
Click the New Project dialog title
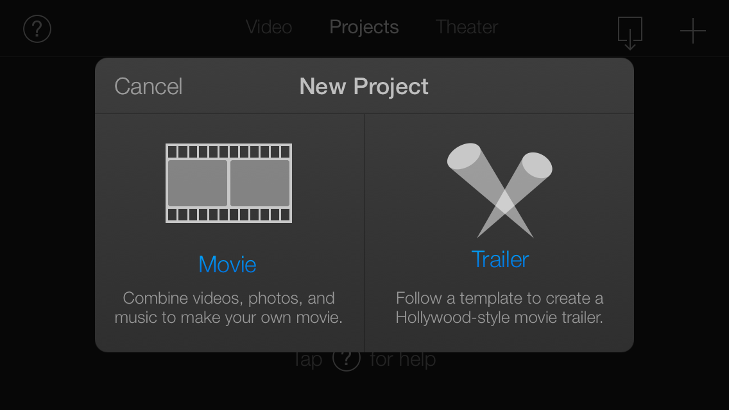364,86
